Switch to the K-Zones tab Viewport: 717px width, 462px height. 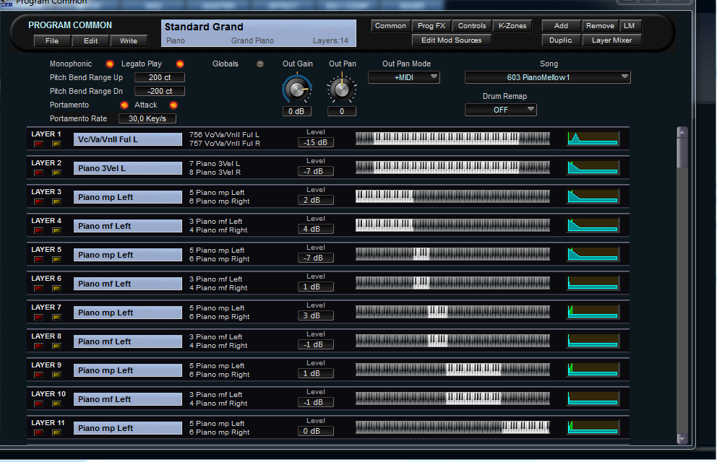(x=513, y=26)
